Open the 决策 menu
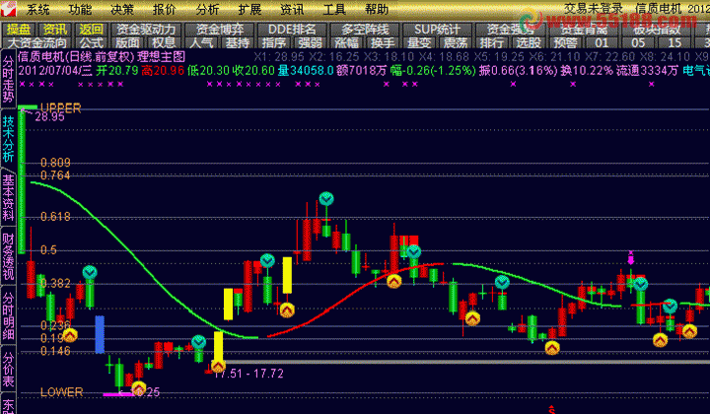 [122, 10]
